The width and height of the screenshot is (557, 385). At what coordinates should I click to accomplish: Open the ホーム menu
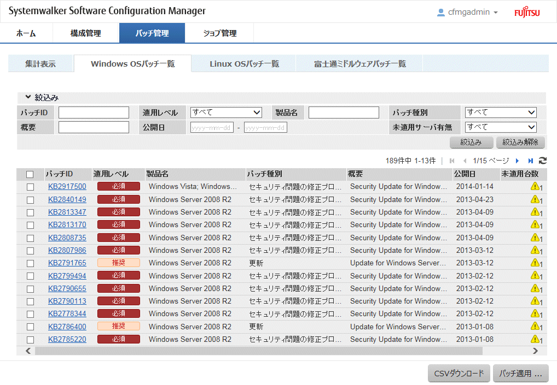(x=26, y=33)
